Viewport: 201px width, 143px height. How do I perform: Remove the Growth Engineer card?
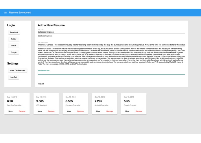click(x=139, y=111)
